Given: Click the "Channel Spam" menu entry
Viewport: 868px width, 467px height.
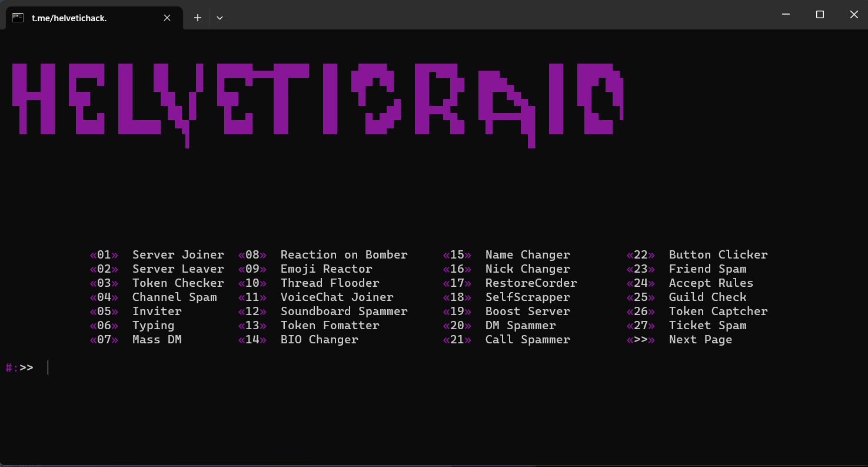Looking at the screenshot, I should tap(175, 297).
